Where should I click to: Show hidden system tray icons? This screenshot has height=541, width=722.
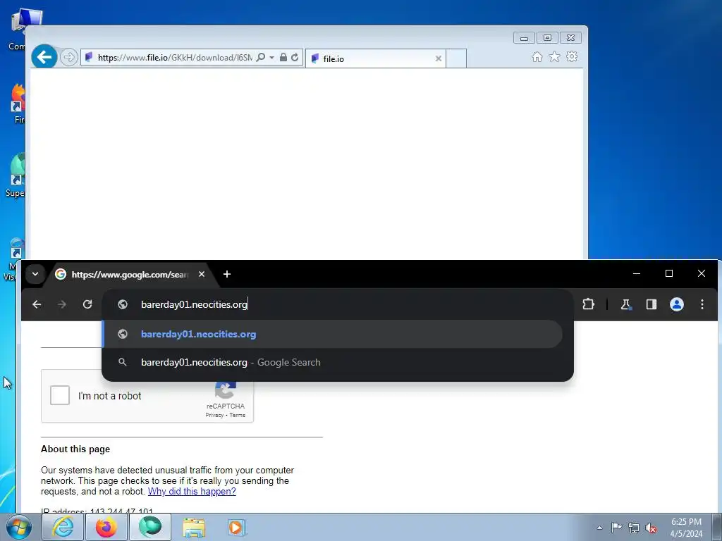599,528
